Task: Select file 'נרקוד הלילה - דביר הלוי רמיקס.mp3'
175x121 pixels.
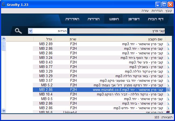Action: point(130,94)
